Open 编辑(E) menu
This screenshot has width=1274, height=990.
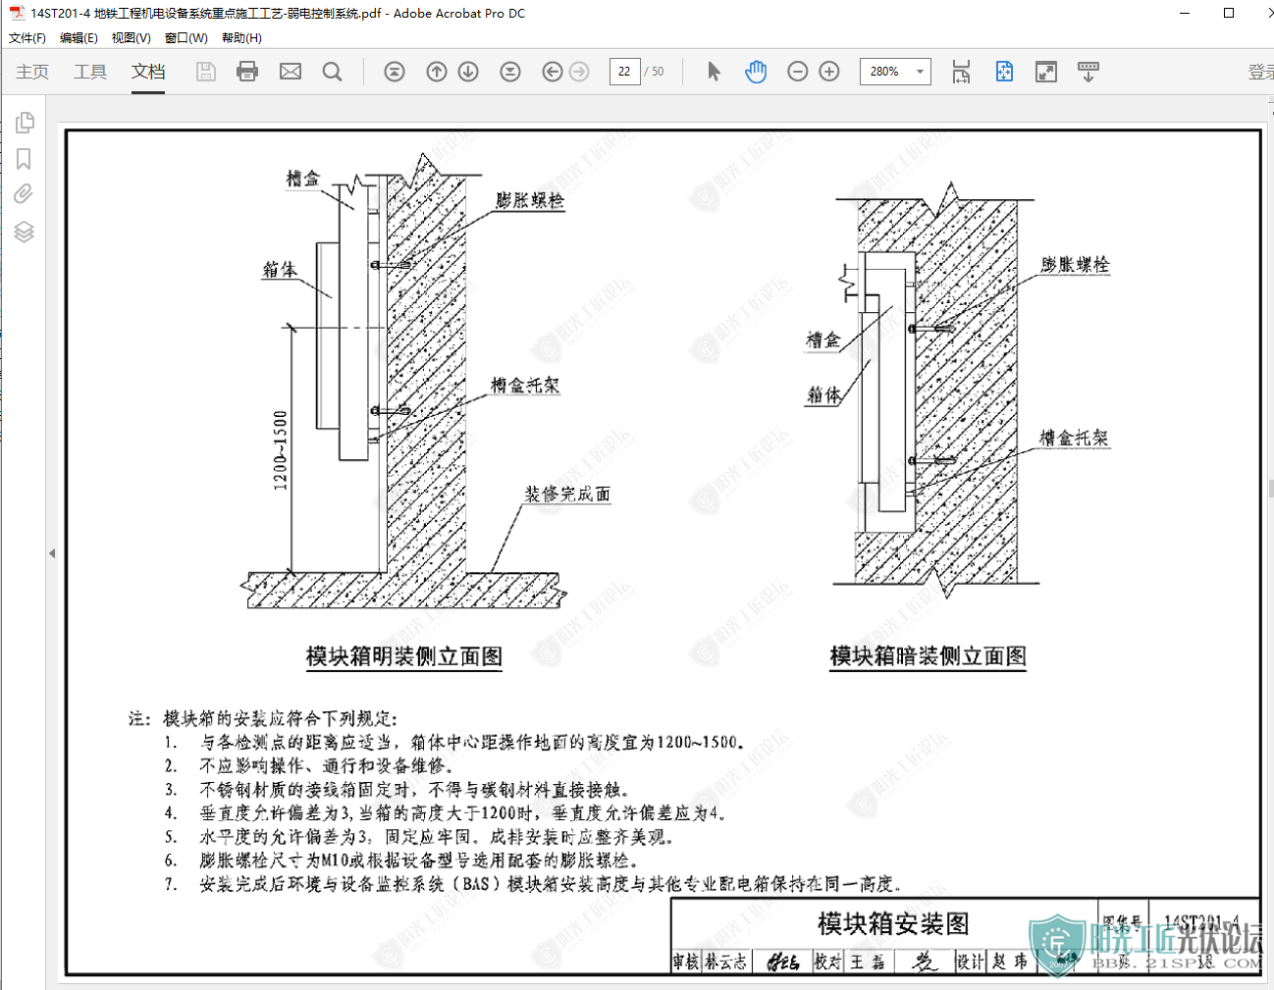(79, 38)
